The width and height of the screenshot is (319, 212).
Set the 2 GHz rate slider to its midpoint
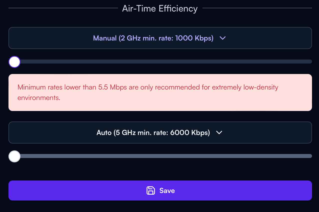(160, 61)
